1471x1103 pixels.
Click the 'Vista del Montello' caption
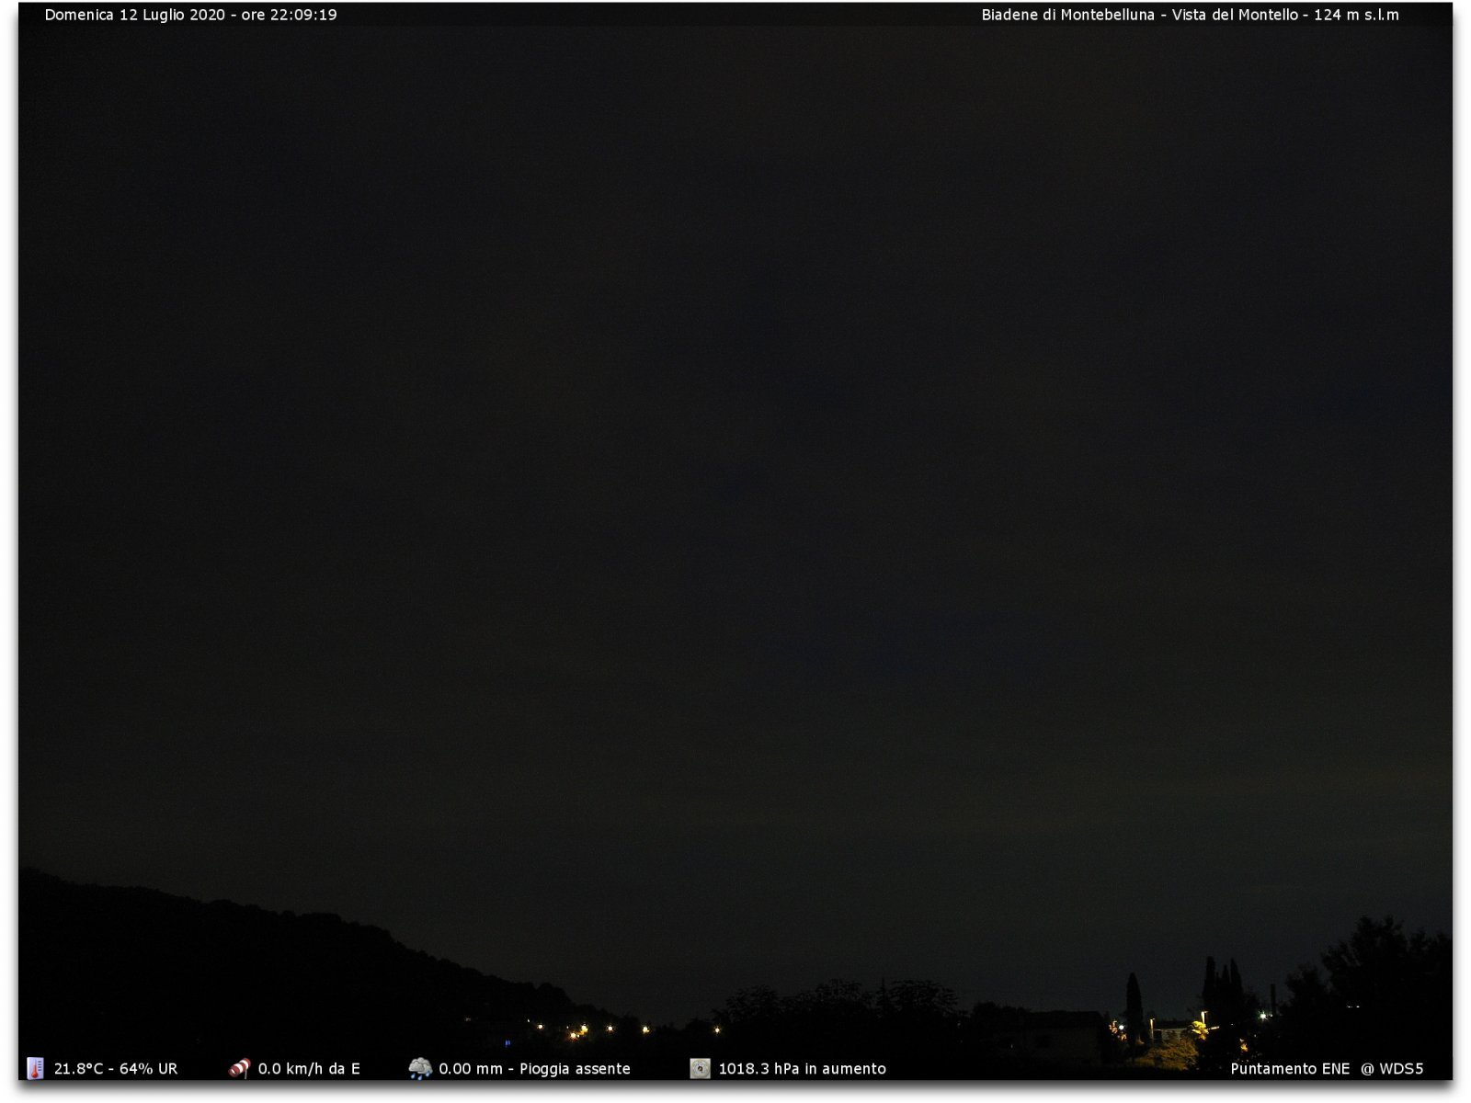[1235, 15]
